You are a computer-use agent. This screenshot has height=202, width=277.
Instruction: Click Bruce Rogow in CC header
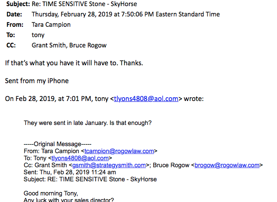pyautogui.click(x=88, y=45)
